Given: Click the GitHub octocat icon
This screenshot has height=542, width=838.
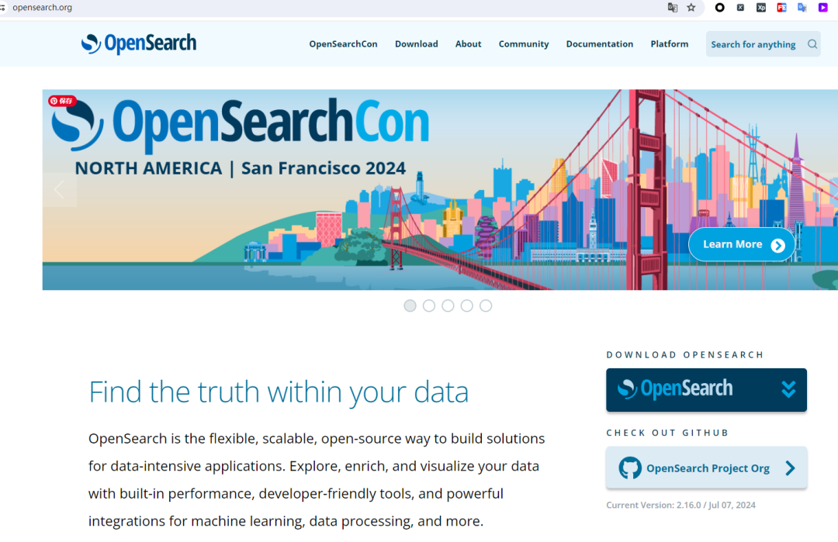Looking at the screenshot, I should point(629,468).
